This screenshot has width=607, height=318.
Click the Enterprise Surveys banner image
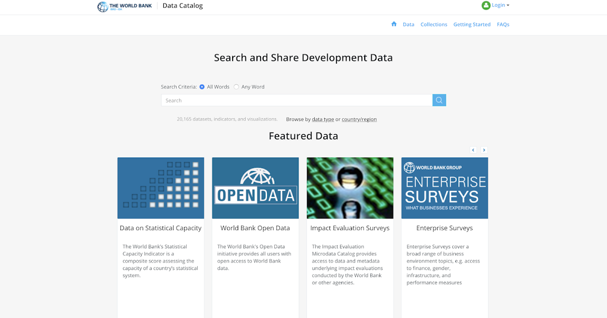(x=445, y=188)
